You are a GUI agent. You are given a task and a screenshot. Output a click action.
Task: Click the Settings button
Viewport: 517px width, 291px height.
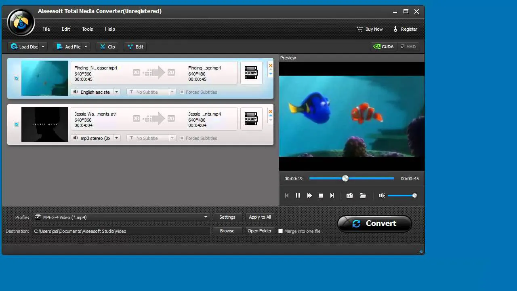(x=227, y=217)
